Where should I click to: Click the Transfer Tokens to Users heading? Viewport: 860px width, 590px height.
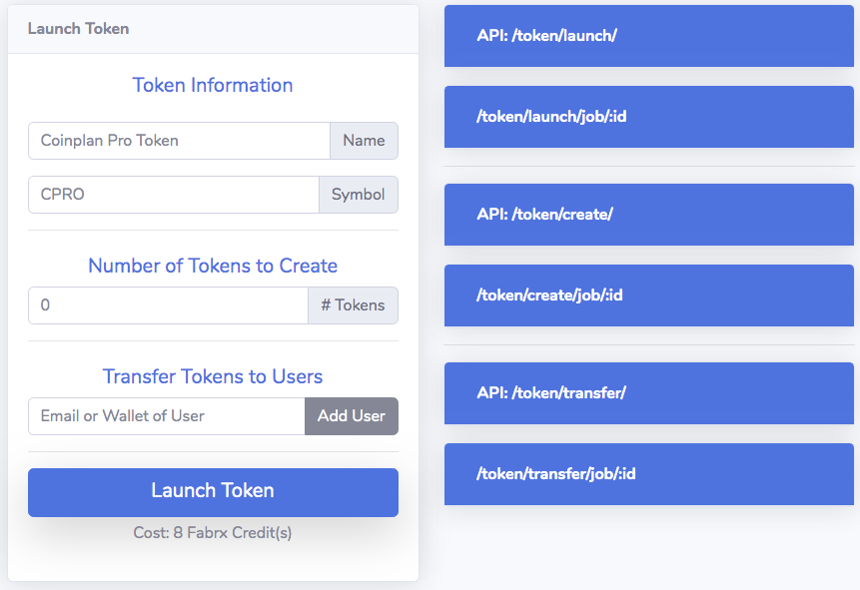213,377
